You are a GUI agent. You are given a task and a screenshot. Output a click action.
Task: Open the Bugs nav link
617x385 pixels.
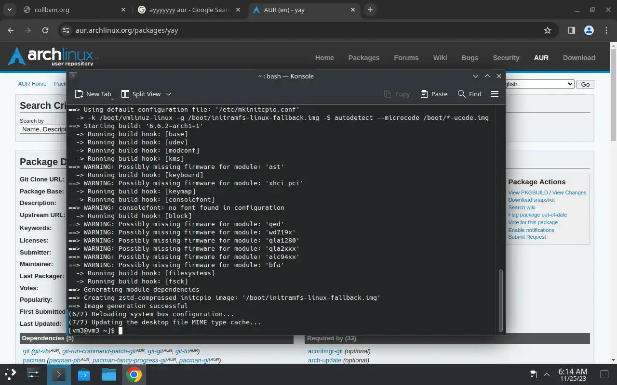click(470, 58)
